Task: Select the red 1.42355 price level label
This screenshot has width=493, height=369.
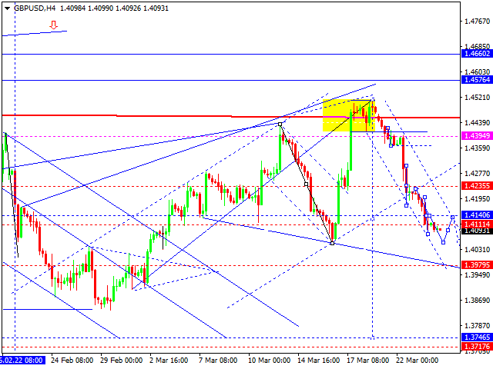Action: (477, 186)
